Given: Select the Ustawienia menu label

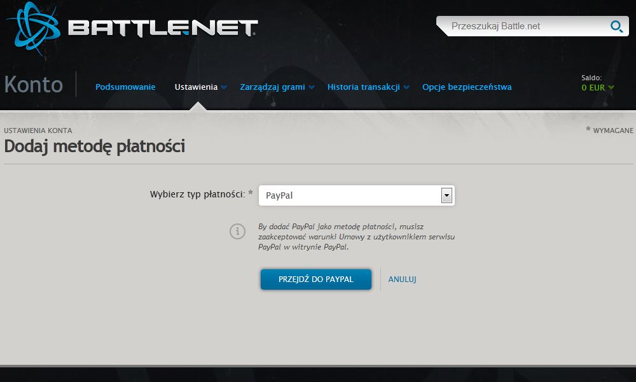Looking at the screenshot, I should point(196,87).
